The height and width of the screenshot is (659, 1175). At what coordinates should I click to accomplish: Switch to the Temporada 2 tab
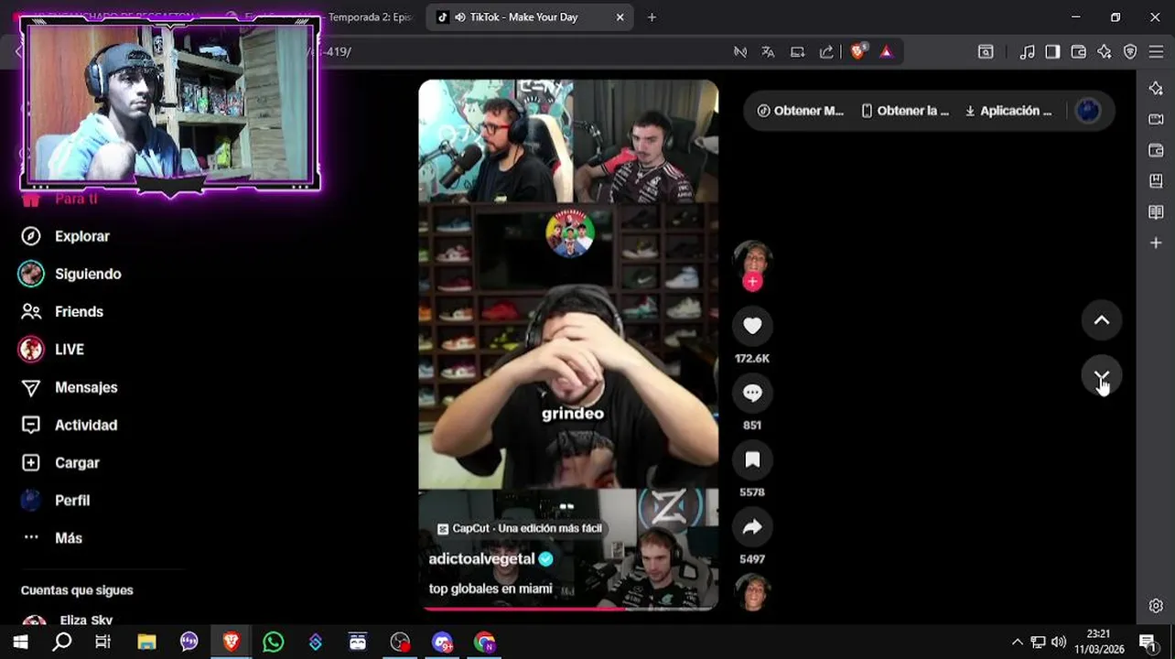(370, 17)
